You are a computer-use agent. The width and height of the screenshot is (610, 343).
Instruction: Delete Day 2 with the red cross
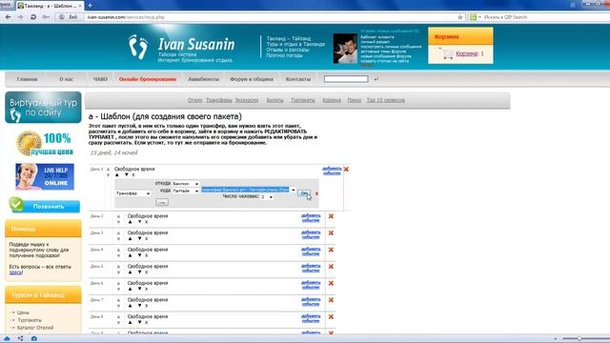pyautogui.click(x=331, y=216)
